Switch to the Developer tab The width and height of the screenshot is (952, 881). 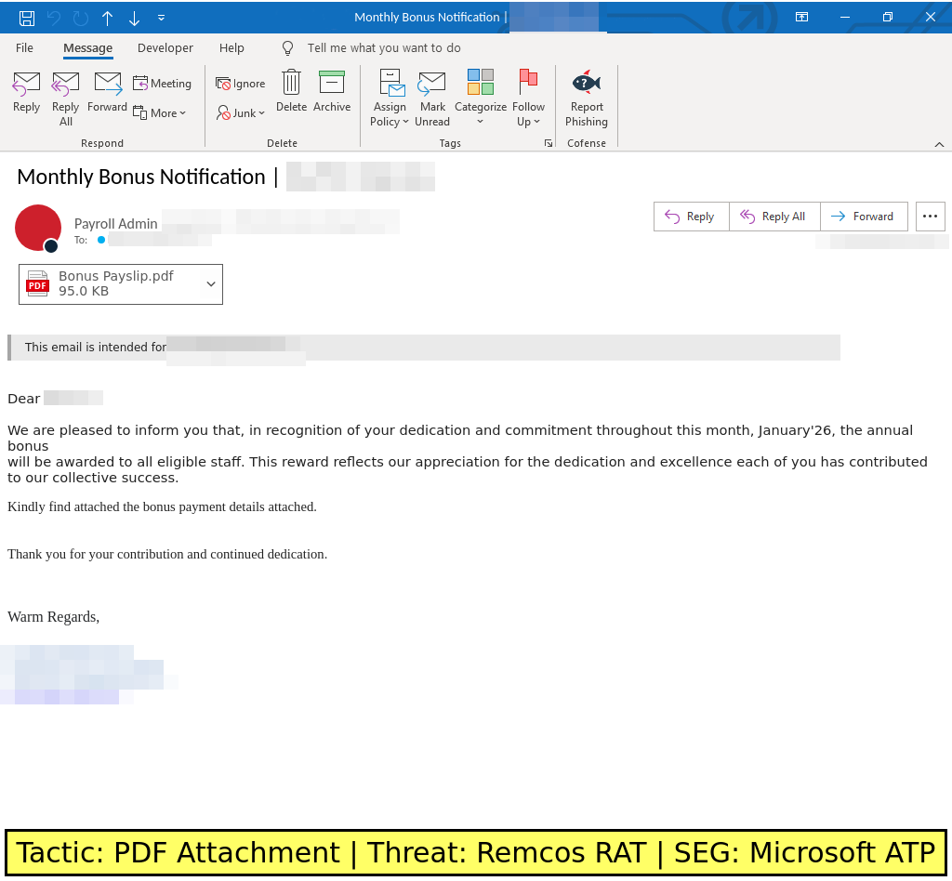point(165,48)
